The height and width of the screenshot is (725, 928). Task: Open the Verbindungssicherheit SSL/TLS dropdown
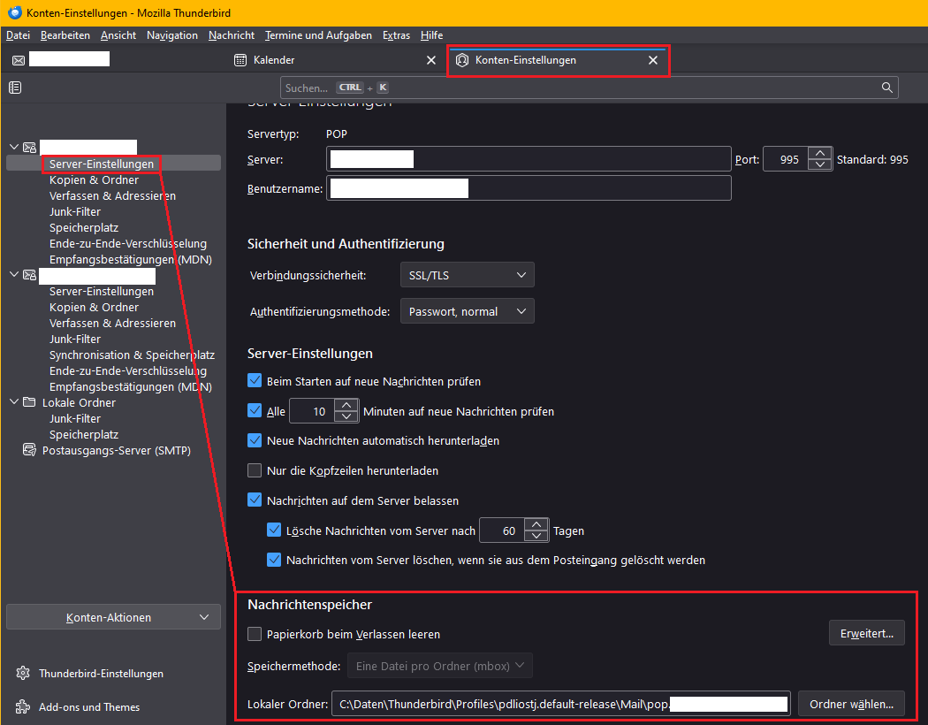click(467, 275)
